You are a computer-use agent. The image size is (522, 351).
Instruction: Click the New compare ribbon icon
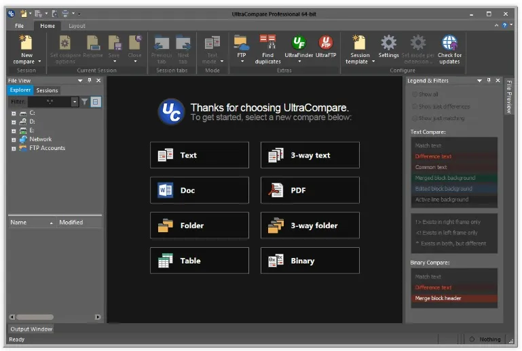coord(26,43)
